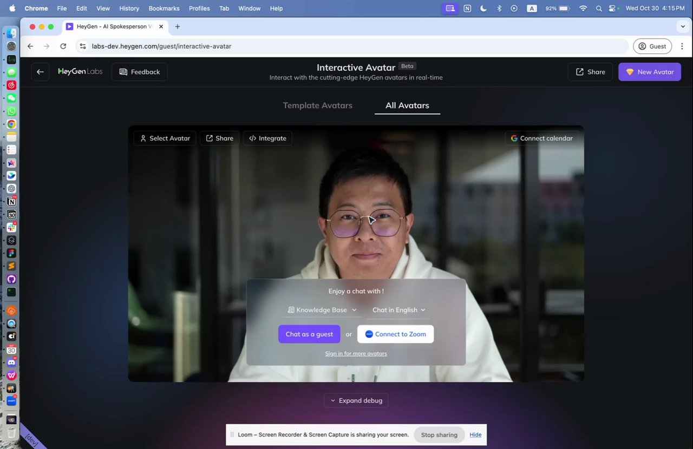
Task: Open Notes from the Dock
Action: [11, 137]
